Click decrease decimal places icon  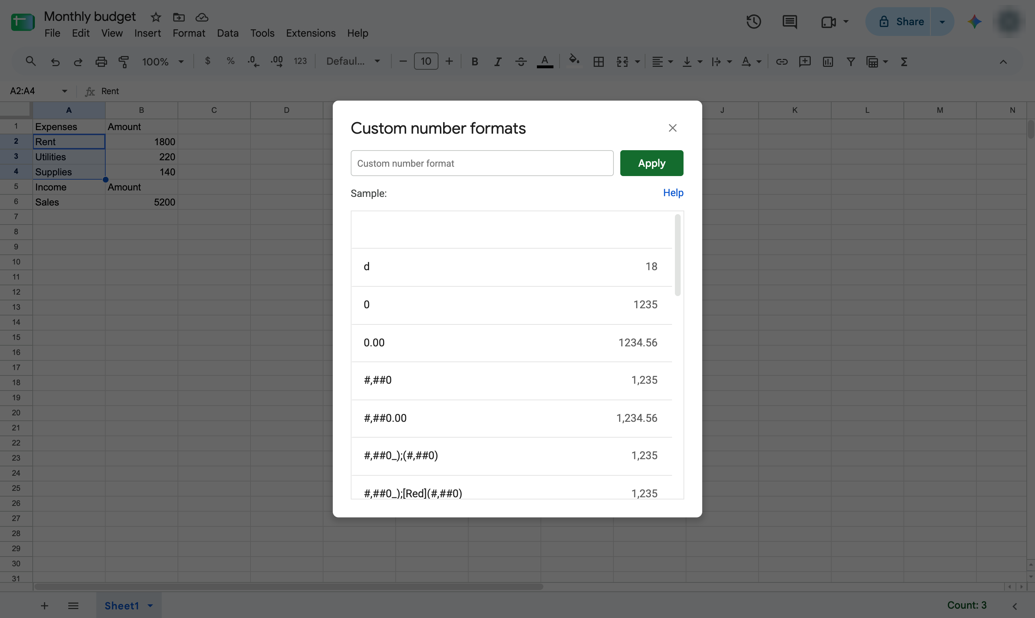[x=253, y=62]
